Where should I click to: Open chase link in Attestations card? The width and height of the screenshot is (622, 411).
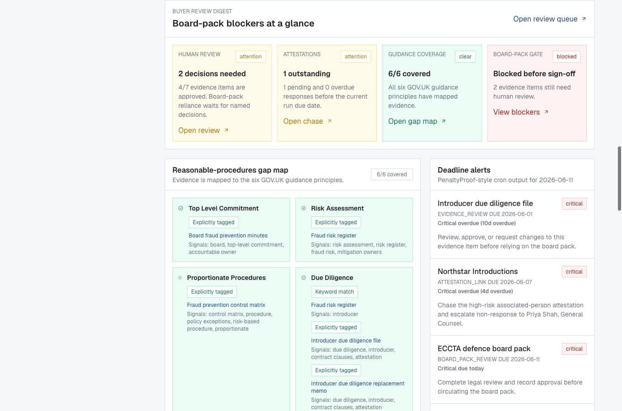point(307,121)
